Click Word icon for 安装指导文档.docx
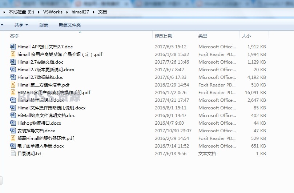 13,130
